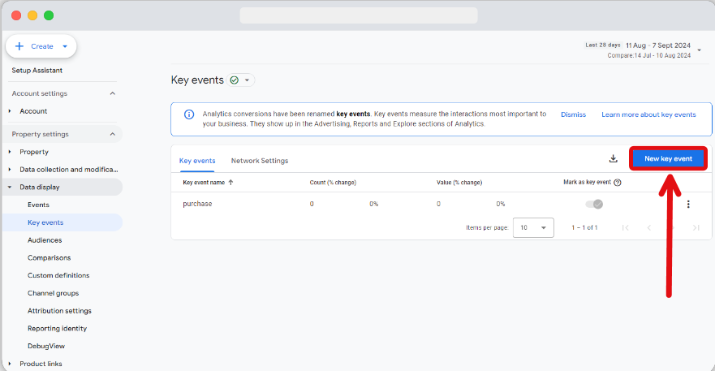
Task: Click the Mark as key event help icon
Action: click(618, 183)
